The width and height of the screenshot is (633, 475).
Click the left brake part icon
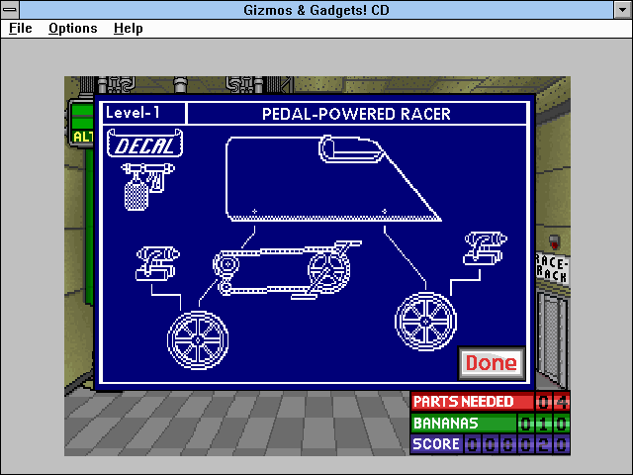[x=157, y=264]
